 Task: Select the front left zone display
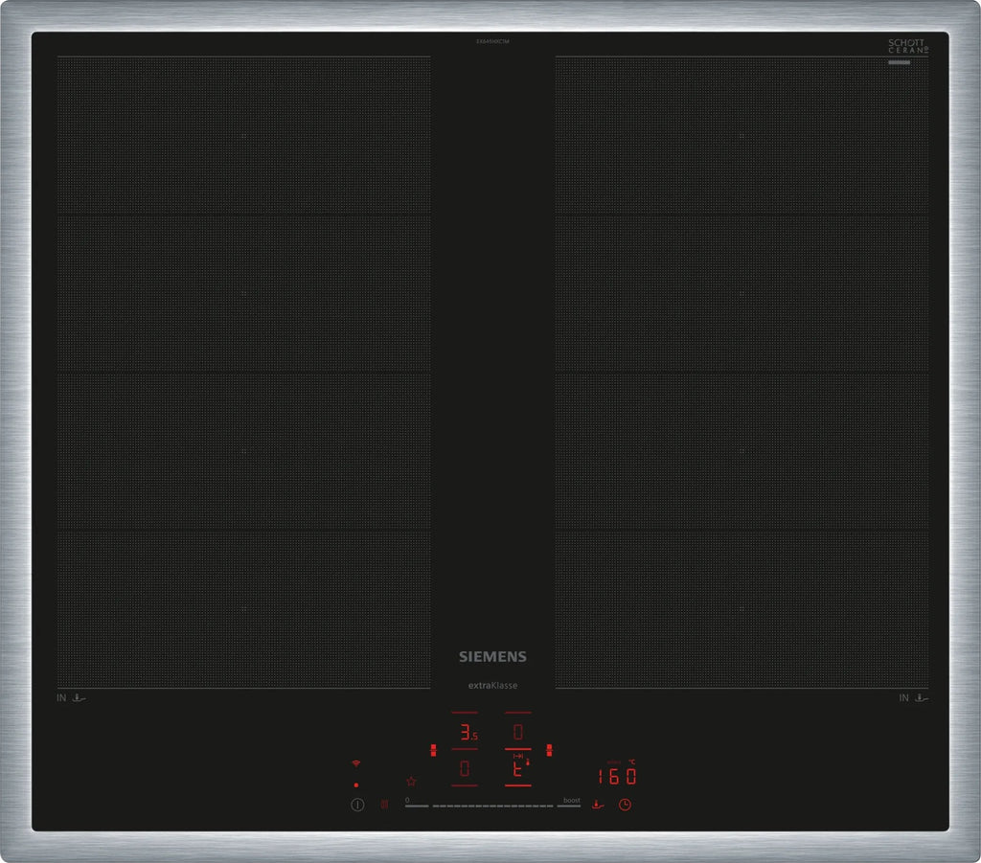[465, 769]
